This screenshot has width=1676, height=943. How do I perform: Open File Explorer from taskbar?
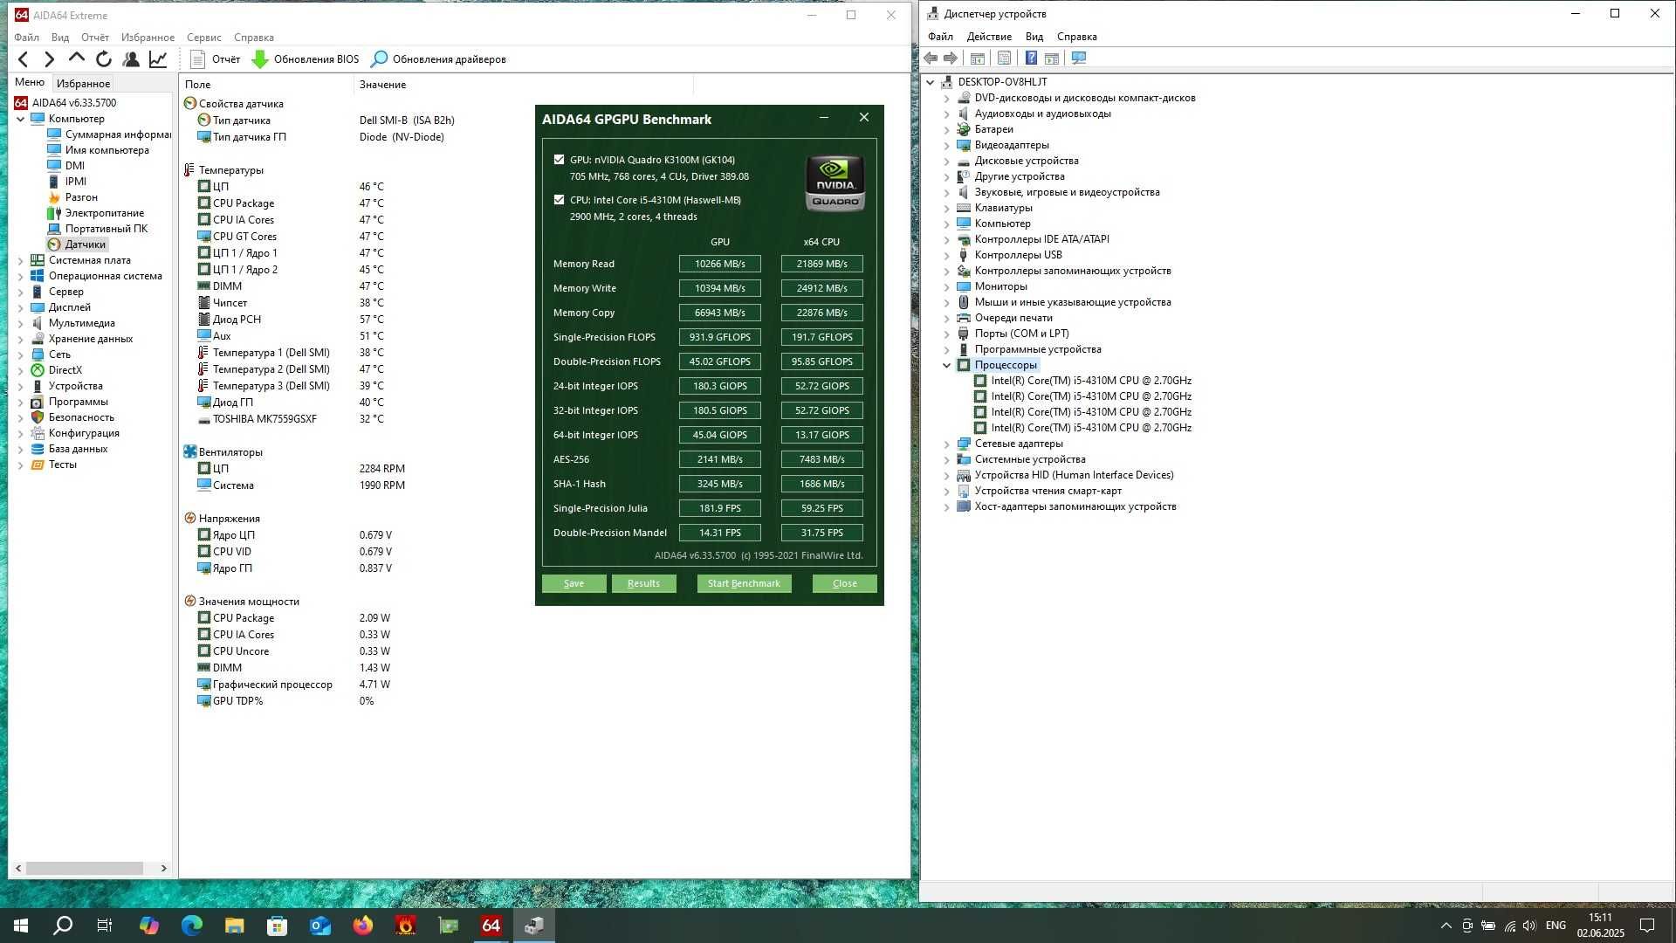pyautogui.click(x=234, y=926)
